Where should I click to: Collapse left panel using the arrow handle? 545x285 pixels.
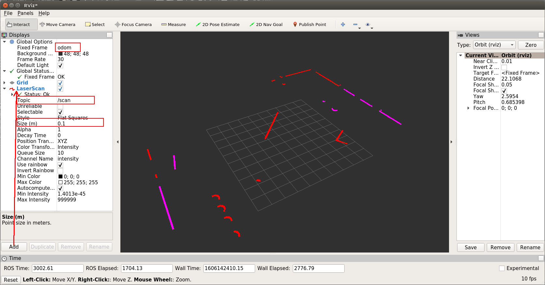point(117,142)
